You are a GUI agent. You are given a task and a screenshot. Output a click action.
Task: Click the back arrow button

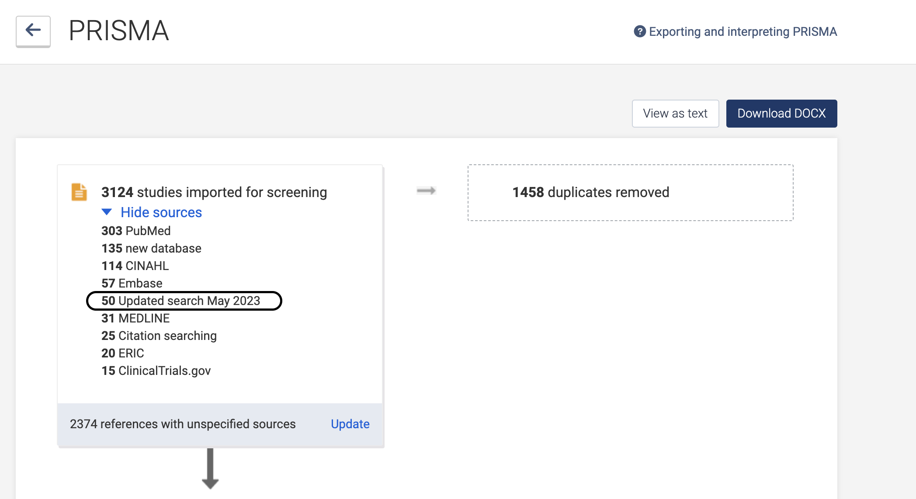[33, 31]
